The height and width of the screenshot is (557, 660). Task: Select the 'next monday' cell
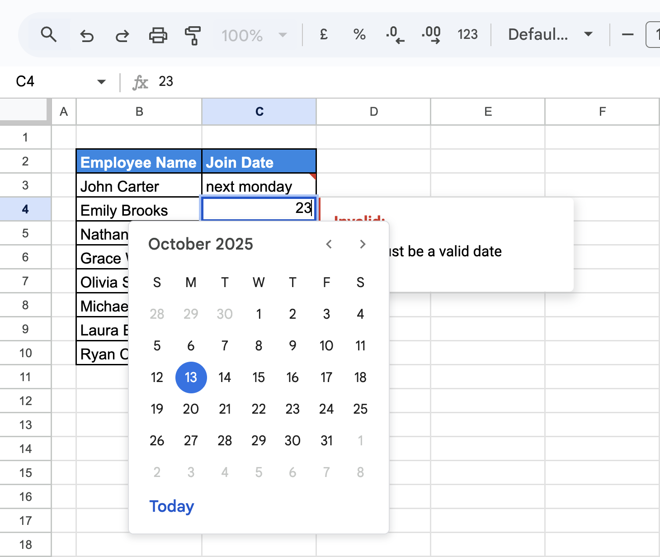pos(259,185)
